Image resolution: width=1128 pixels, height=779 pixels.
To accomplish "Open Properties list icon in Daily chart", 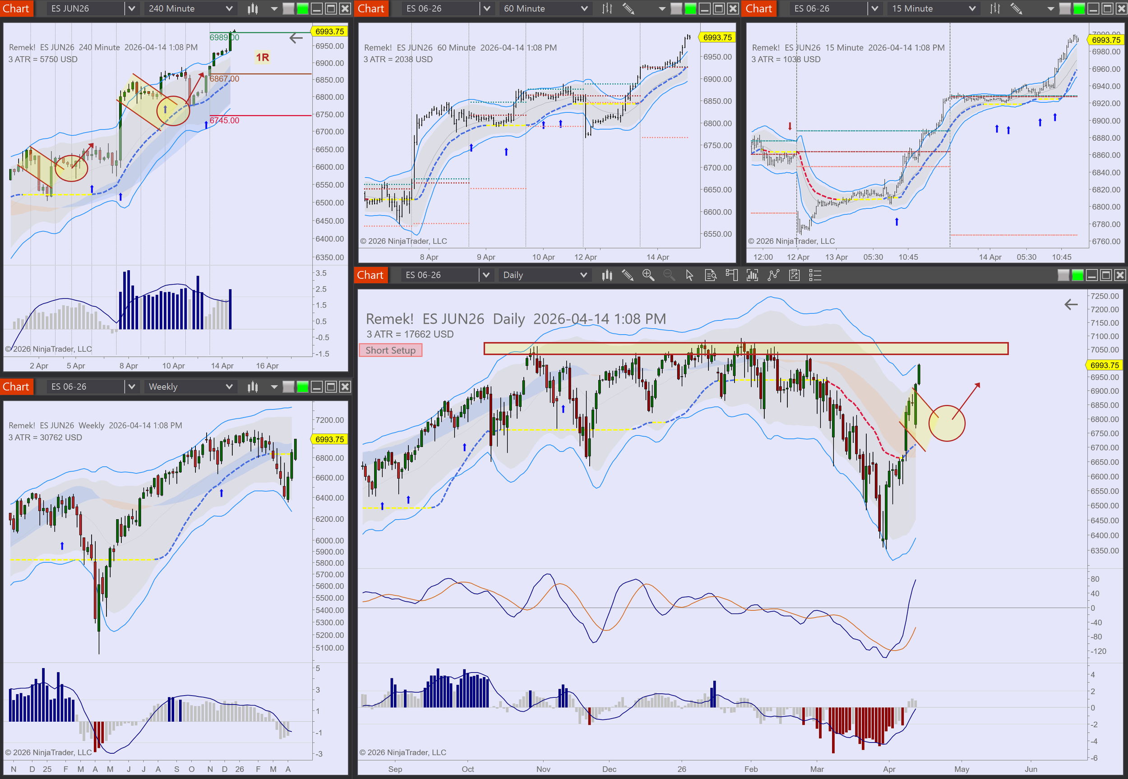I will (x=815, y=275).
